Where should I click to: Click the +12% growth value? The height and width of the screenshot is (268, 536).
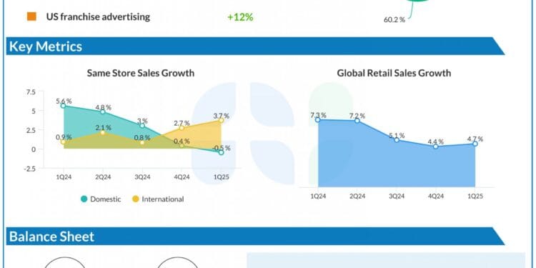240,17
